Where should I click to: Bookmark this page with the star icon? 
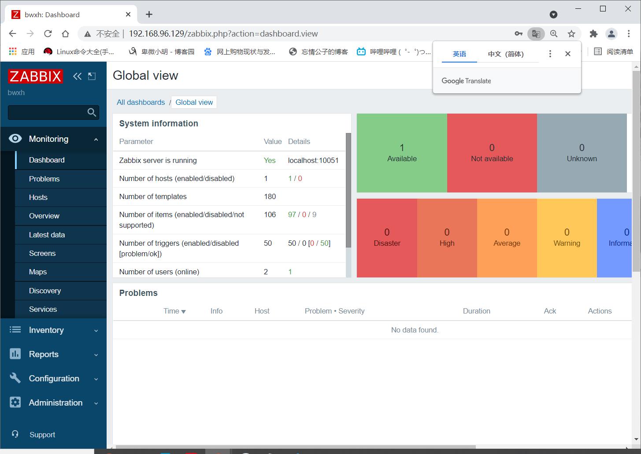(571, 33)
